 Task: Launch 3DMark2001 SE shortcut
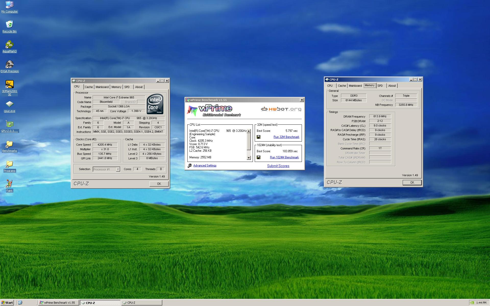pyautogui.click(x=9, y=88)
